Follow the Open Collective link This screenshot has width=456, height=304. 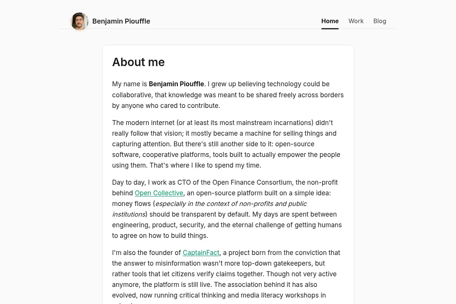click(159, 193)
